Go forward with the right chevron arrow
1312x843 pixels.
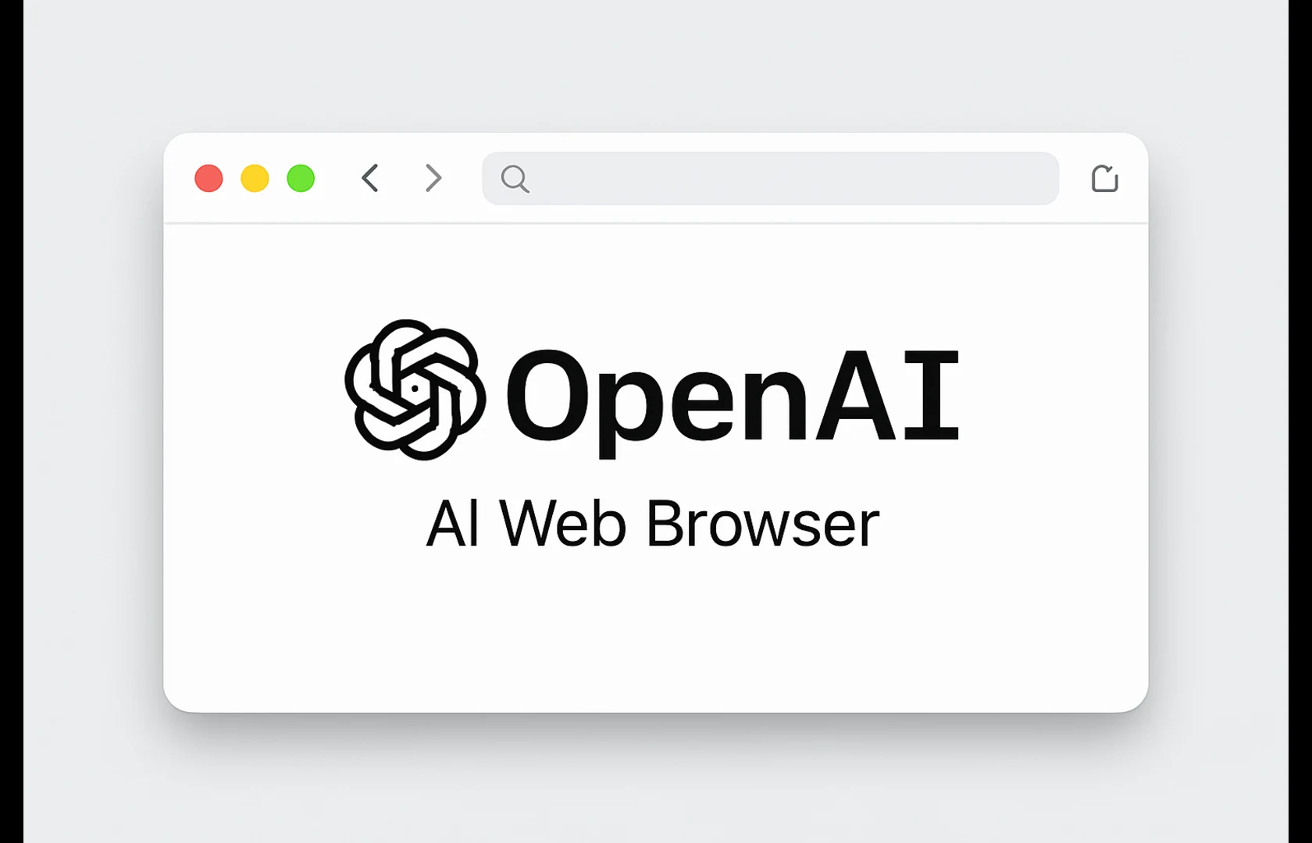[x=433, y=178]
